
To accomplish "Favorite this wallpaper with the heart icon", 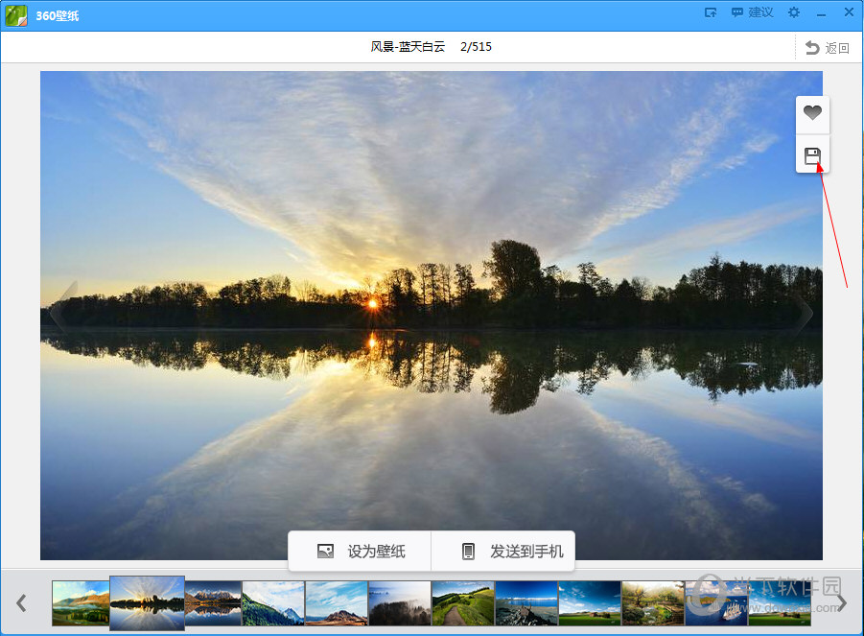I will [812, 114].
